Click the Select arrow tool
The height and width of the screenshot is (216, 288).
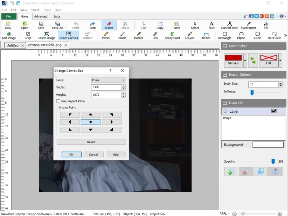(x=195, y=25)
